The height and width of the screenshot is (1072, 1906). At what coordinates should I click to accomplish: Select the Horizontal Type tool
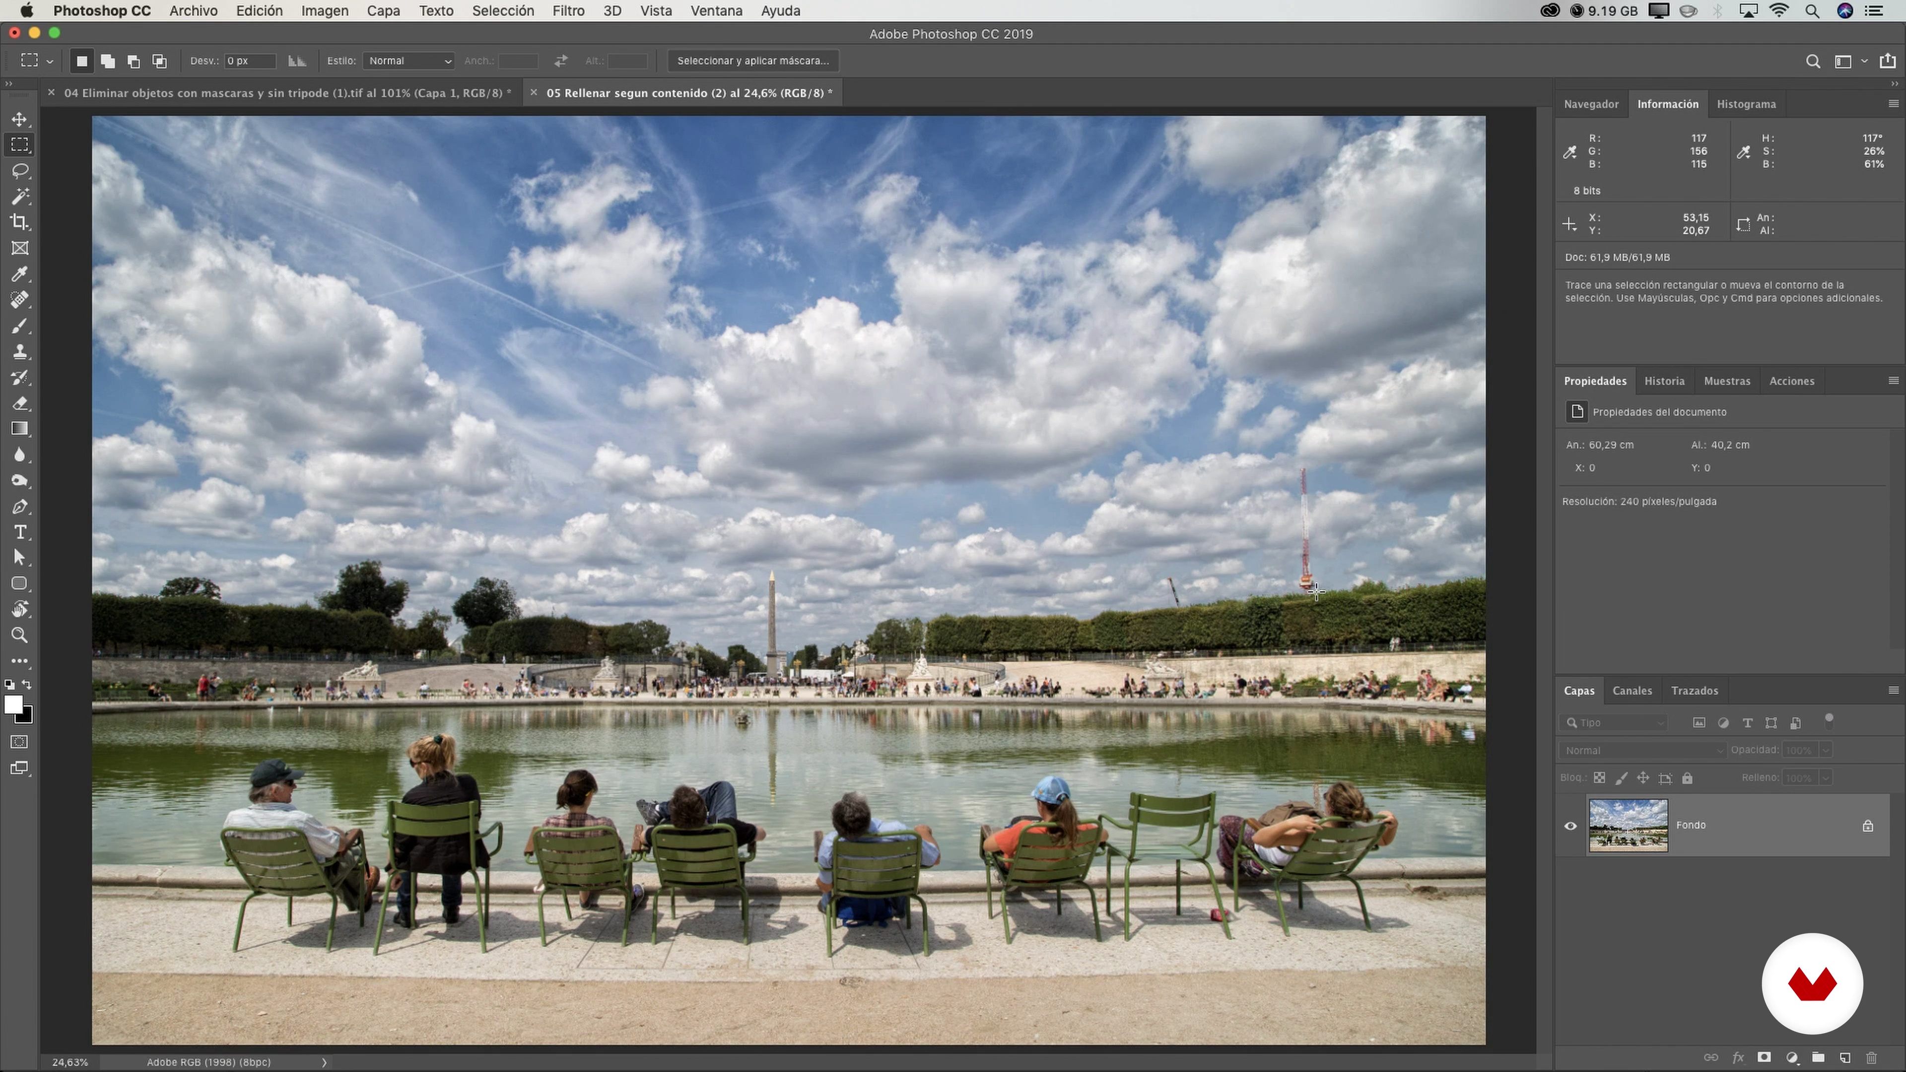click(20, 533)
